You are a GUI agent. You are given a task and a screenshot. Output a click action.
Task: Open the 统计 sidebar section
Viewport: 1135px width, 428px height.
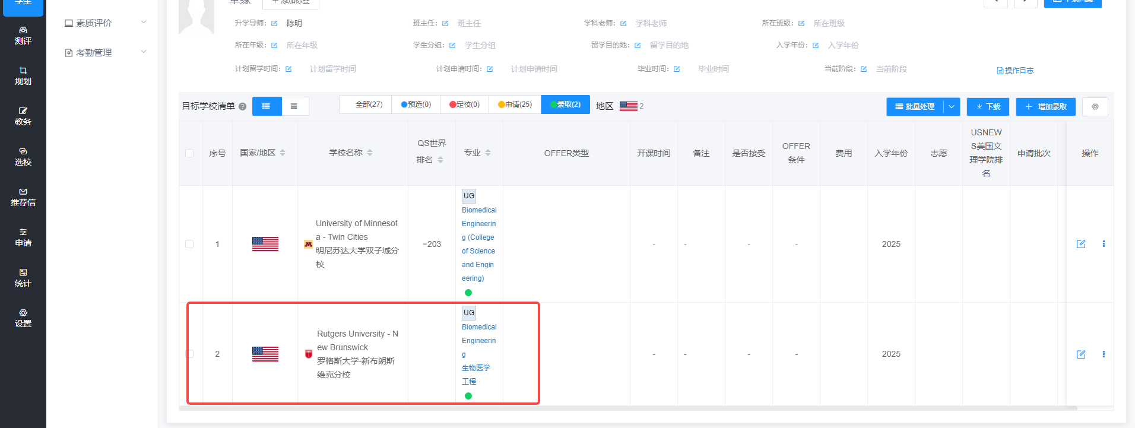point(23,278)
